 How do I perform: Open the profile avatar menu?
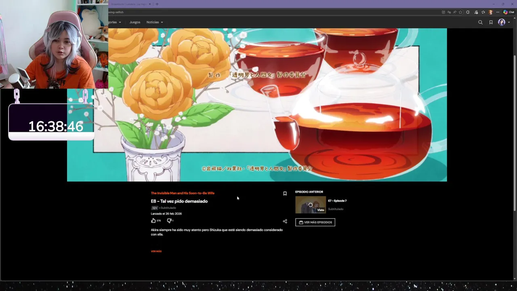tap(501, 22)
